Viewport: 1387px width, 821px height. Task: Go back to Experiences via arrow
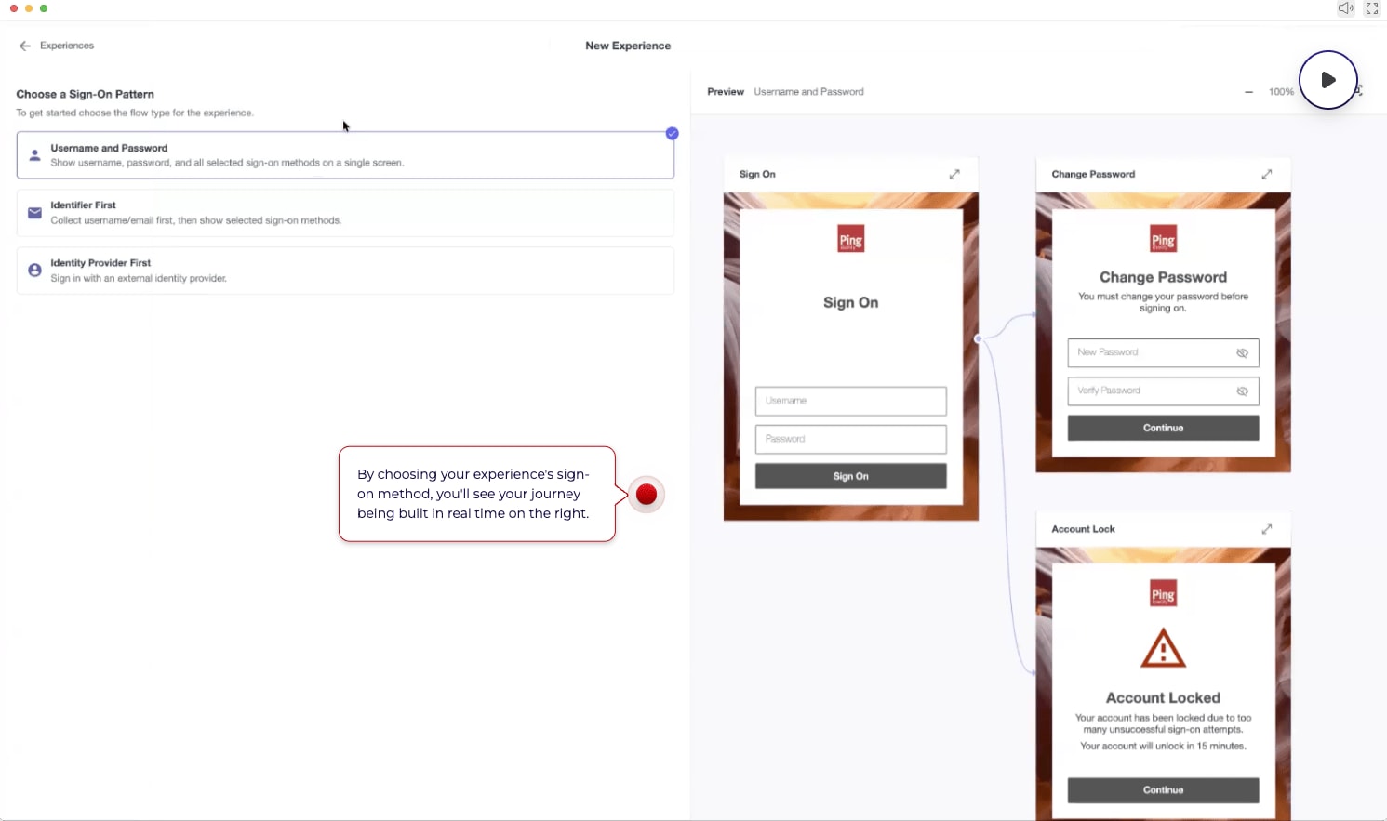pyautogui.click(x=25, y=46)
